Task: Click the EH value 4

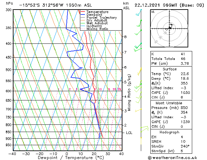Action: click(182, 137)
